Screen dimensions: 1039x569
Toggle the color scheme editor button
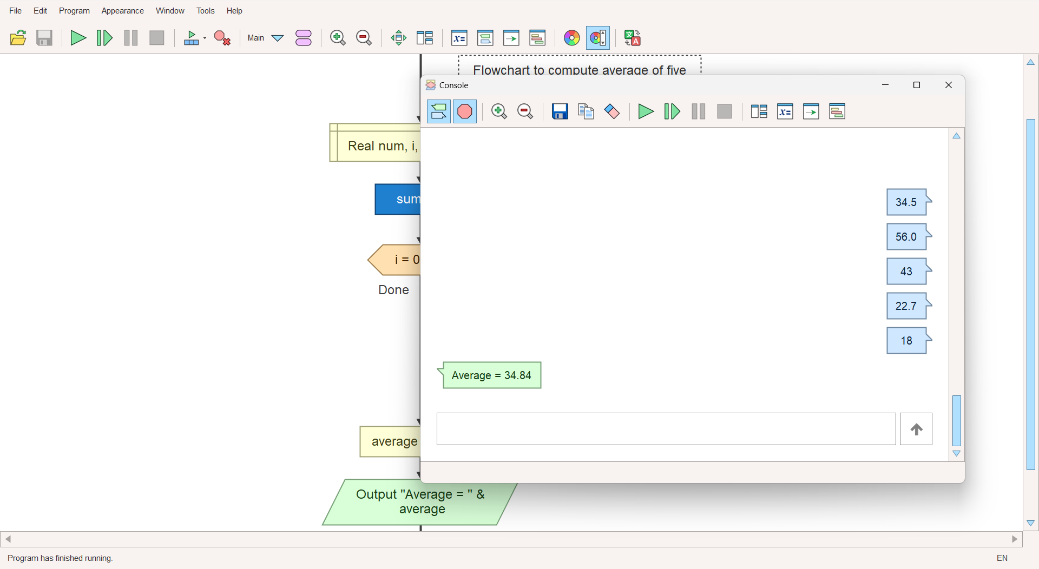(598, 38)
